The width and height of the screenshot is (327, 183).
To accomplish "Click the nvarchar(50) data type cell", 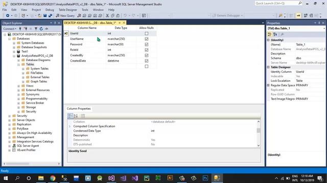I will [x=121, y=44].
